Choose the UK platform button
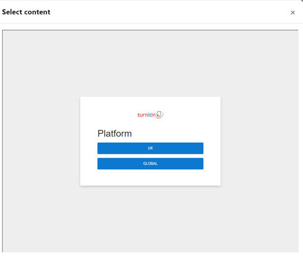This screenshot has width=303, height=256. coord(150,148)
